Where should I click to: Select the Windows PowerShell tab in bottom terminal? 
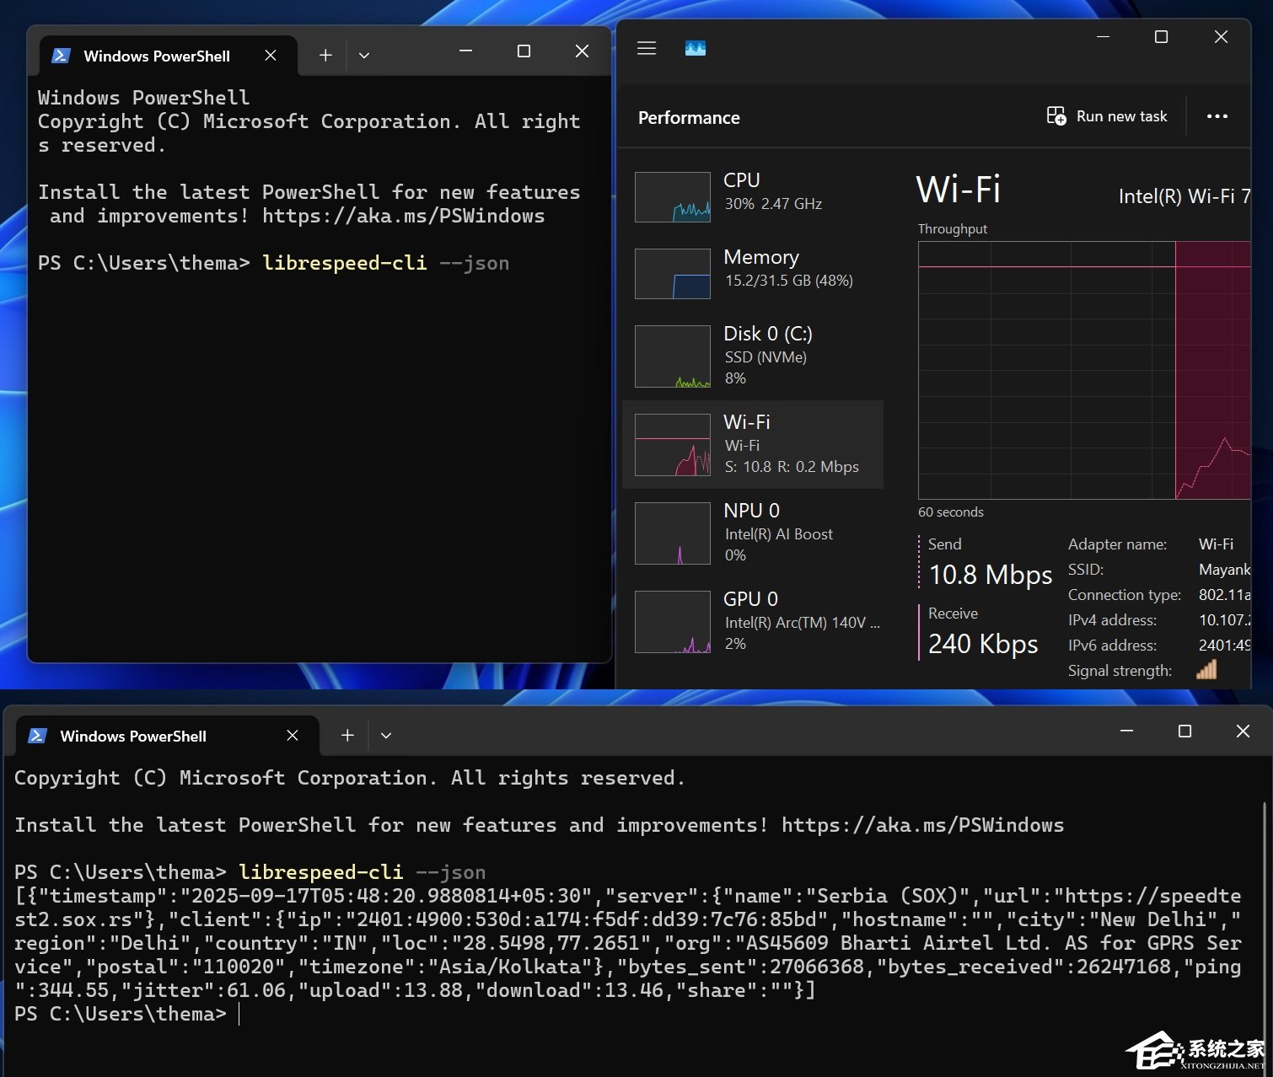tap(133, 735)
